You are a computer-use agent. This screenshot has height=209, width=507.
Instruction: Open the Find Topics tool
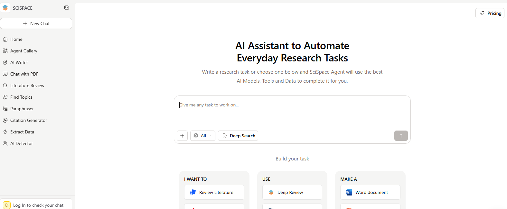[x=21, y=97]
